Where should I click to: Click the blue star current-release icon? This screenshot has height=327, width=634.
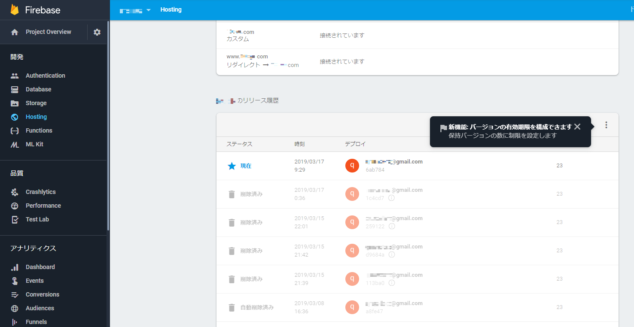coord(232,166)
